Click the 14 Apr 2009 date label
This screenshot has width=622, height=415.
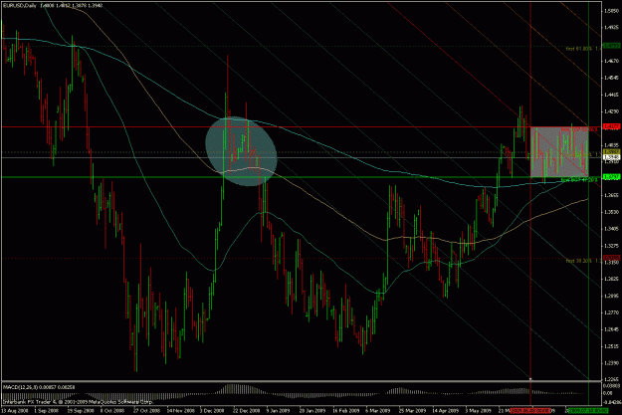(x=445, y=411)
